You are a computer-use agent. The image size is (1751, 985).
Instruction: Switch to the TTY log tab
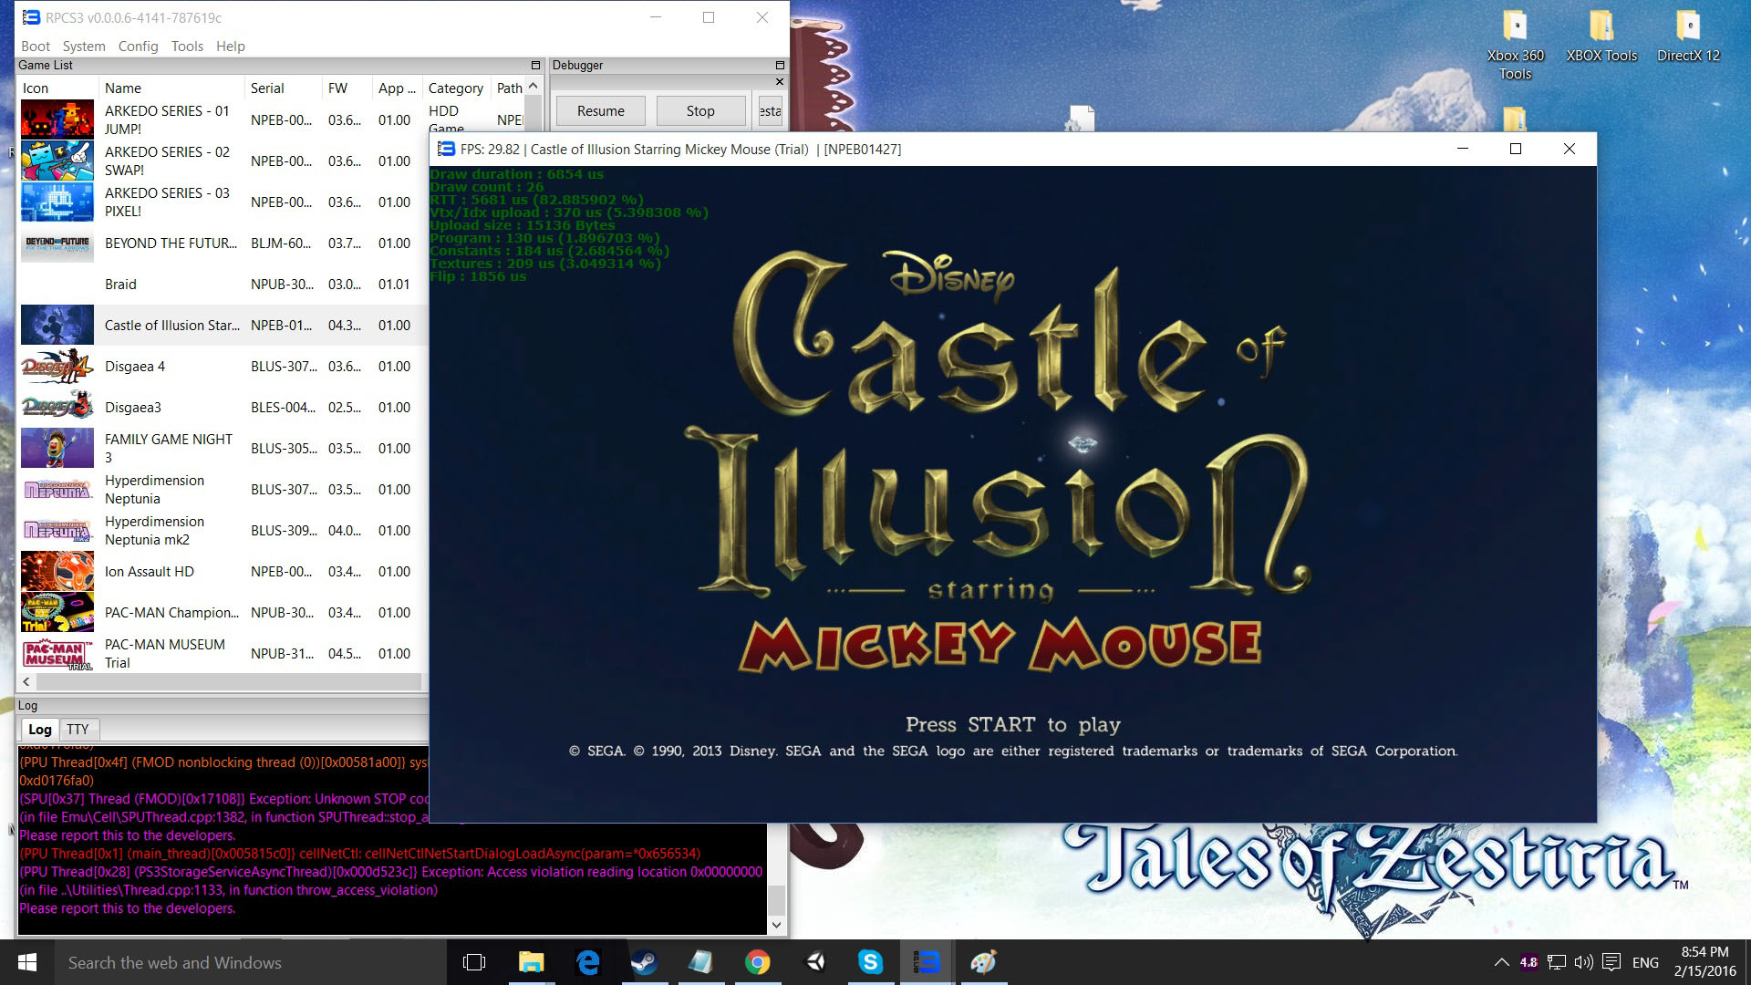[x=78, y=730]
